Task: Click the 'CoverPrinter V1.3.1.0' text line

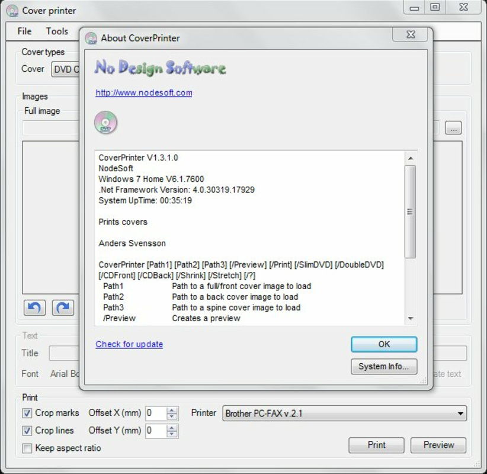Action: pos(138,158)
